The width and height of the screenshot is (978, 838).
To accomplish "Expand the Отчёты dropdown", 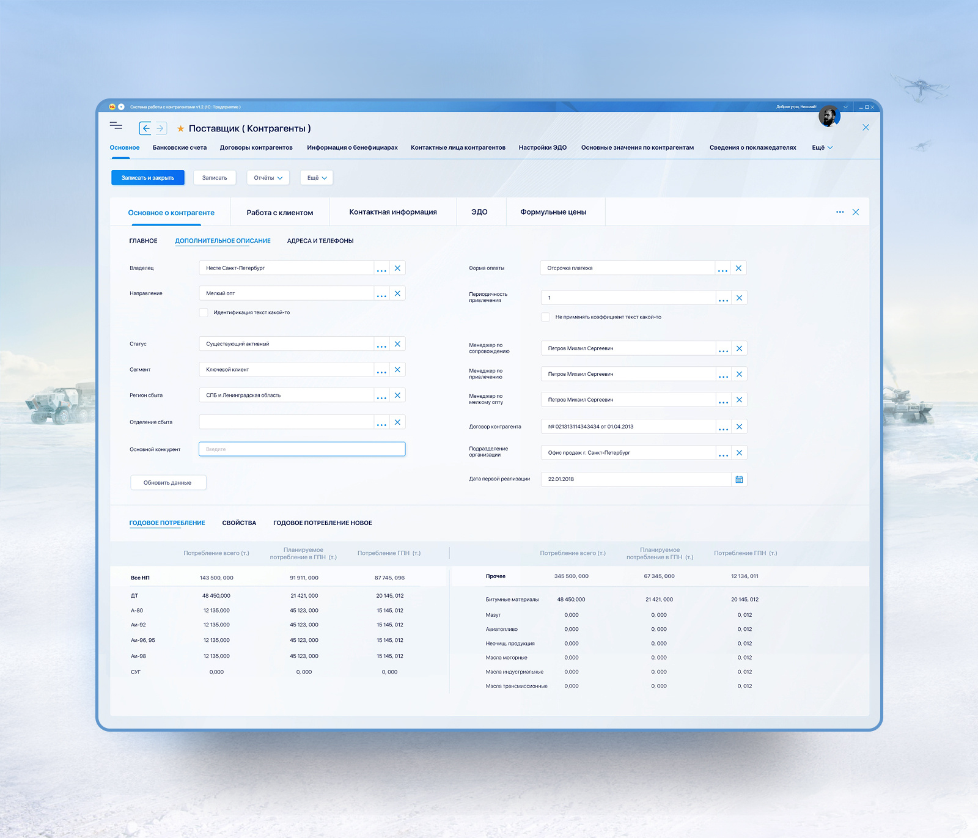I will click(x=268, y=178).
